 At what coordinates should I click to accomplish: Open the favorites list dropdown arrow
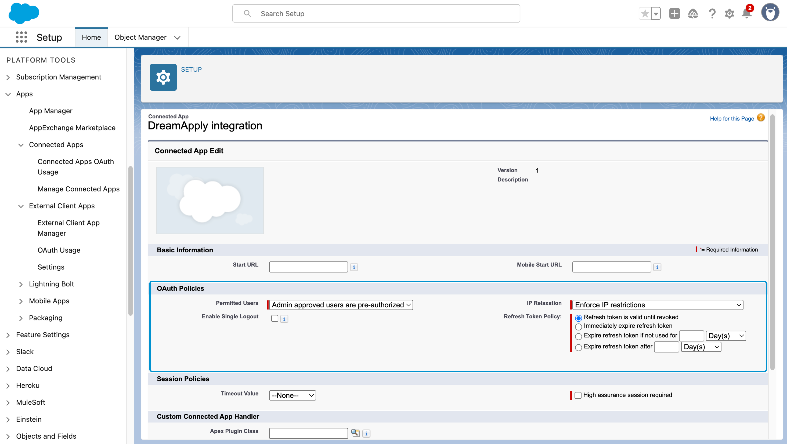pos(656,14)
